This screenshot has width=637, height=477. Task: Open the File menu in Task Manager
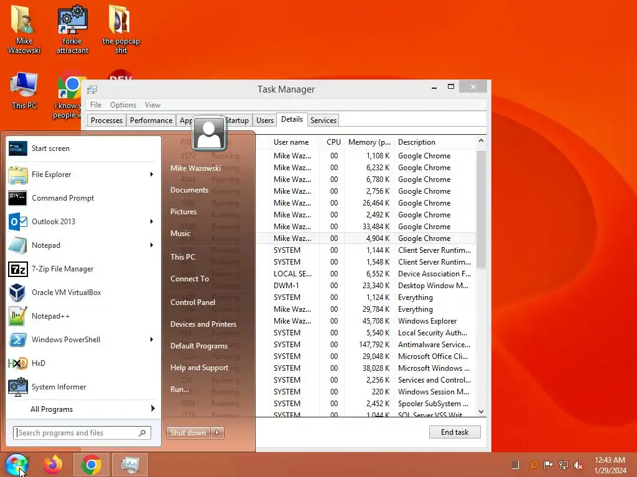pyautogui.click(x=96, y=104)
